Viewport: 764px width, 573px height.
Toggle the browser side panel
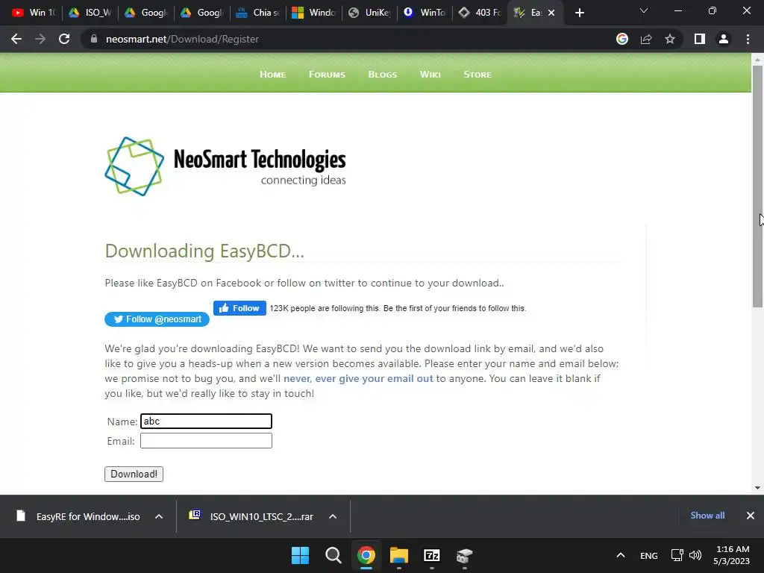click(x=700, y=39)
